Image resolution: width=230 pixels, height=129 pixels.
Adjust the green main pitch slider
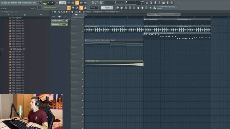tap(51, 8)
